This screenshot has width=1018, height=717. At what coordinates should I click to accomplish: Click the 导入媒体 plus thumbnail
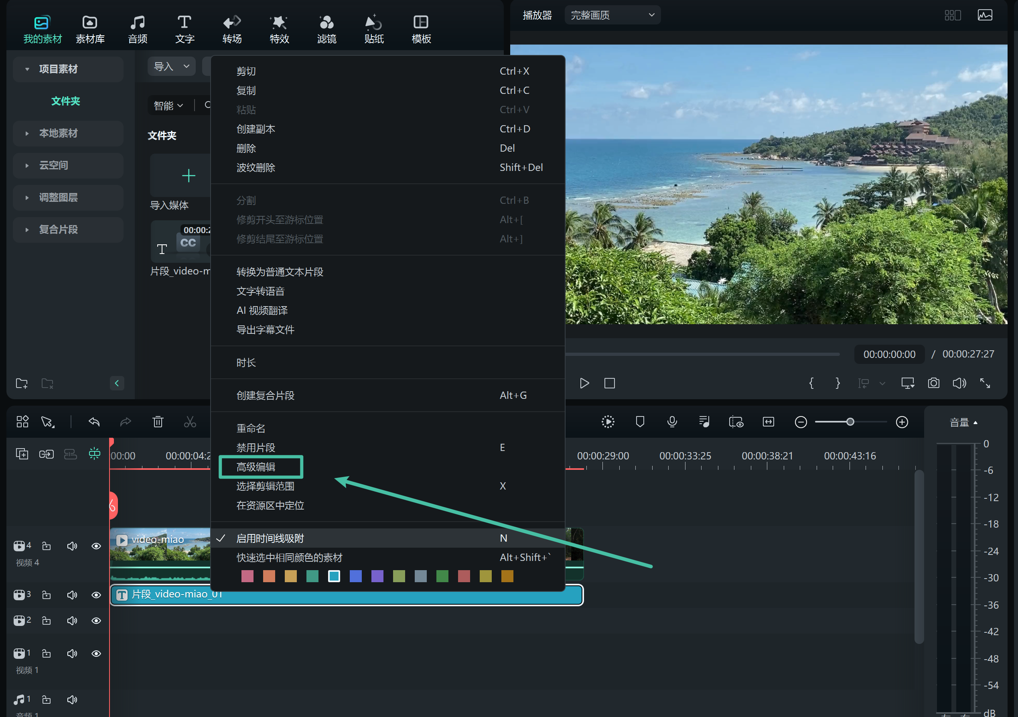click(189, 176)
